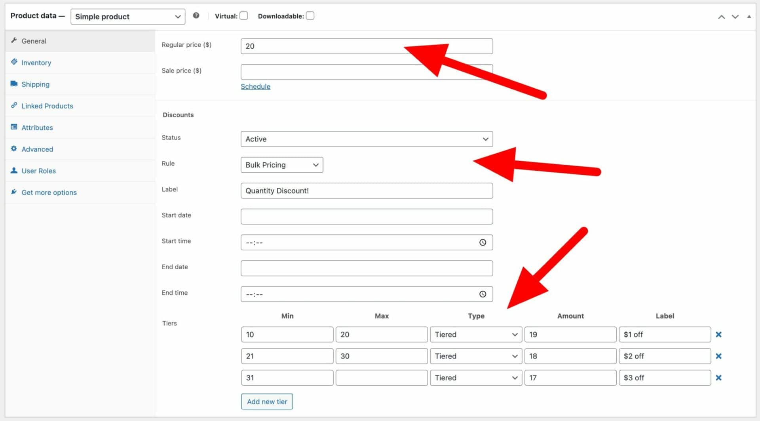Click the Add new tier button
760x421 pixels.
[x=267, y=402]
